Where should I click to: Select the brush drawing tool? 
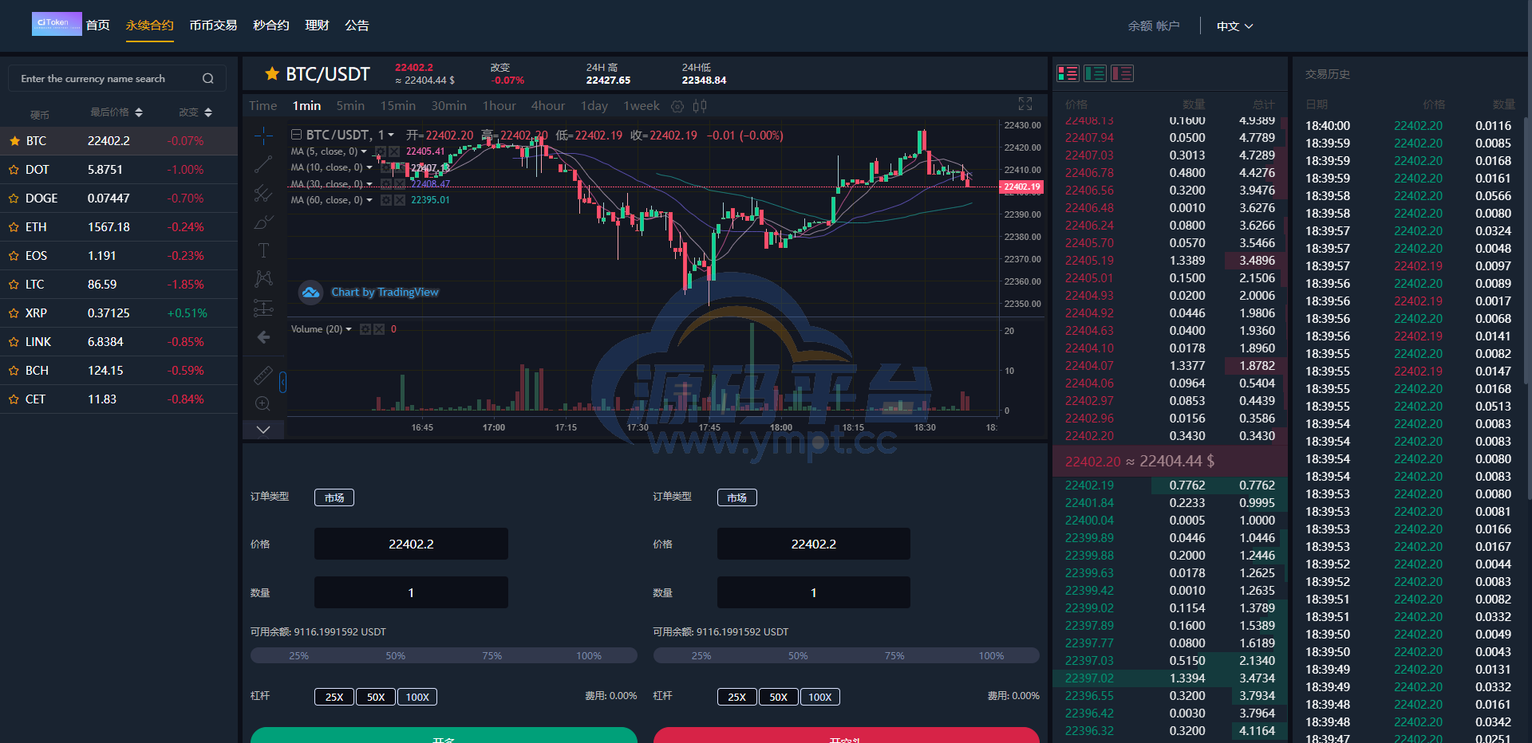point(263,222)
